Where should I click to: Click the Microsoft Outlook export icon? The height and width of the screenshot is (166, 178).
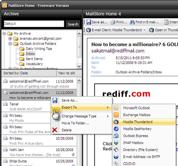116,108
